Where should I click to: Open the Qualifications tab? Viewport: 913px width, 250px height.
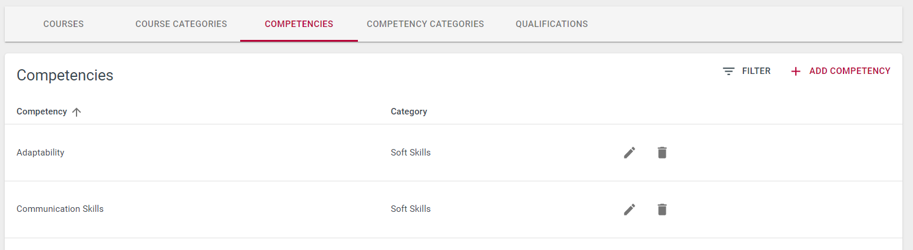(552, 24)
